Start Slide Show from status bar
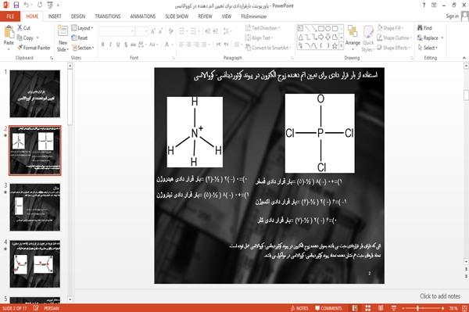The height and width of the screenshot is (312, 469). click(x=394, y=308)
